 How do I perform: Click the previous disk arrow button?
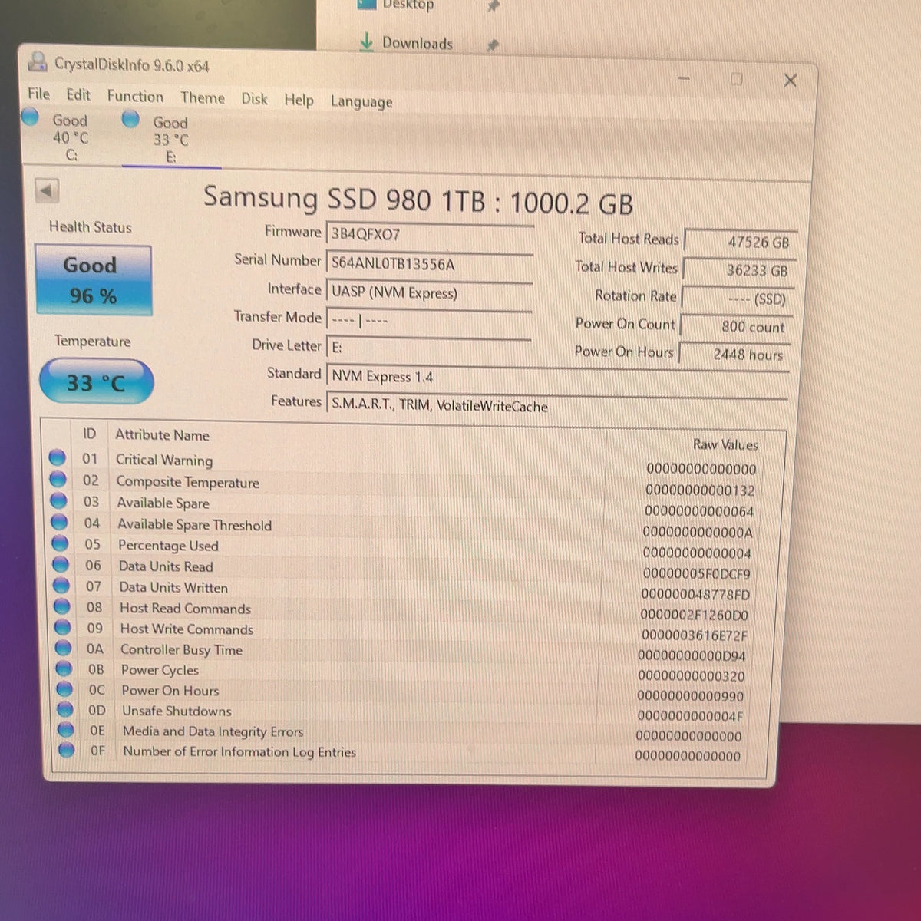[x=48, y=191]
